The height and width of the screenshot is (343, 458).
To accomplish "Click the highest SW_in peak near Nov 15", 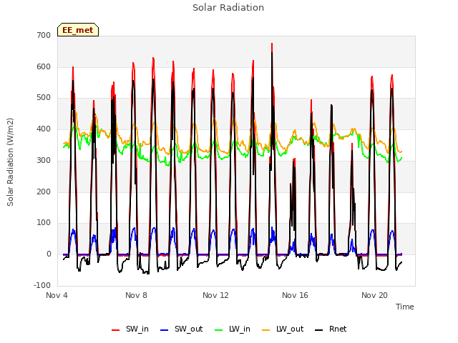I will click(x=272, y=44).
